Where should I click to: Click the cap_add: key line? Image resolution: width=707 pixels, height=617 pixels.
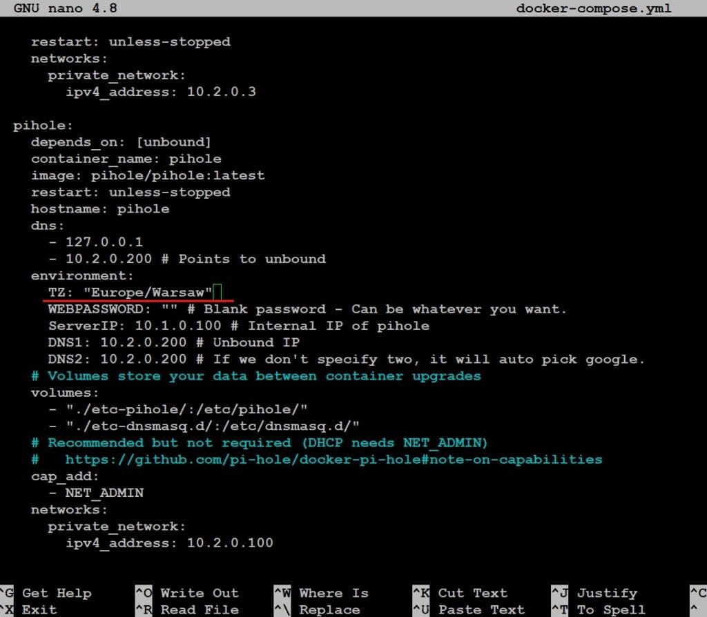(64, 476)
